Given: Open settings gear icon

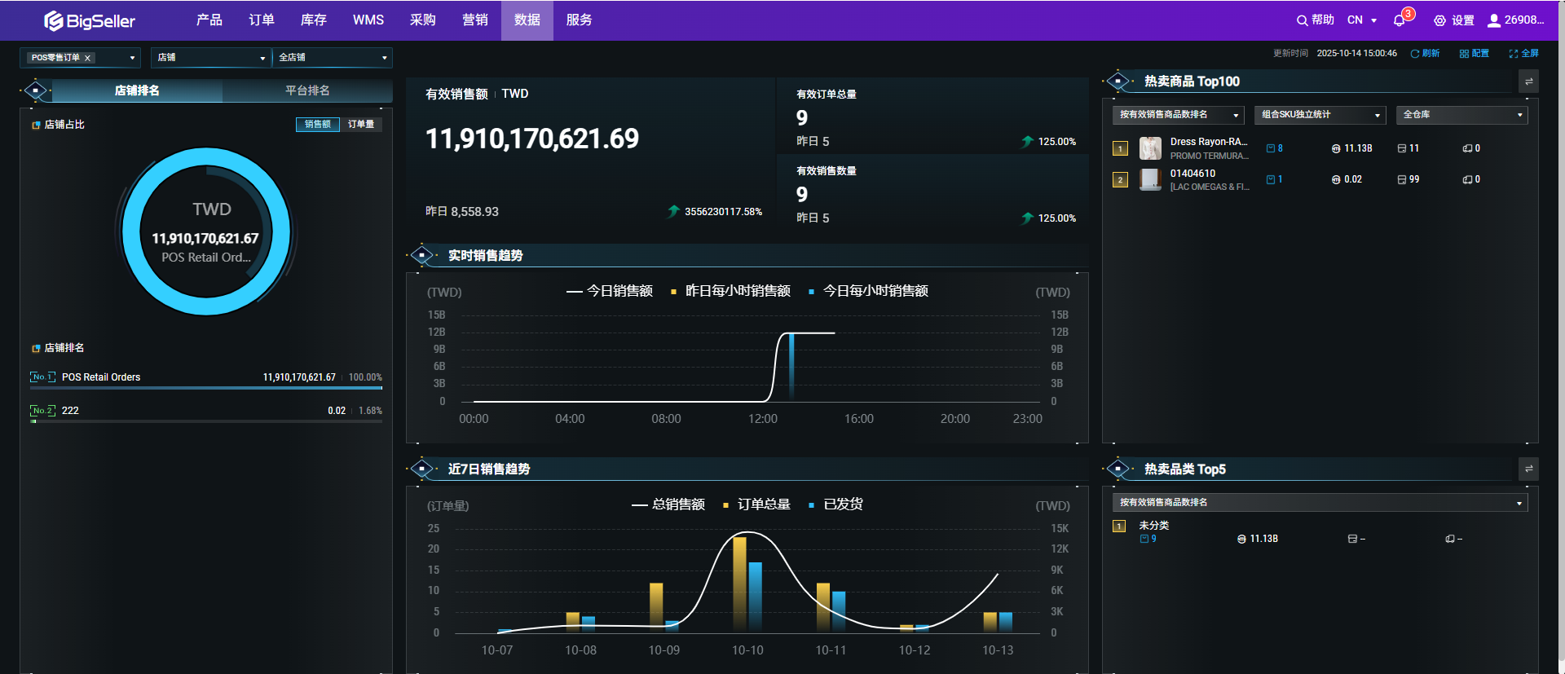Looking at the screenshot, I should coord(1439,20).
